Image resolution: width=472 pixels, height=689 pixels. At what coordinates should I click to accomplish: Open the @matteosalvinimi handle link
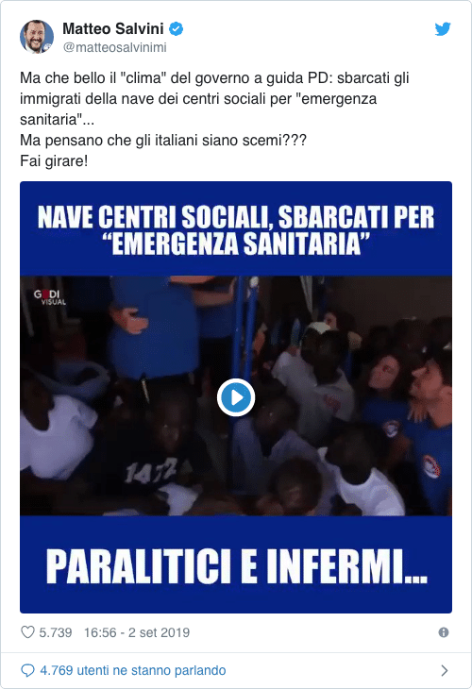pyautogui.click(x=115, y=47)
